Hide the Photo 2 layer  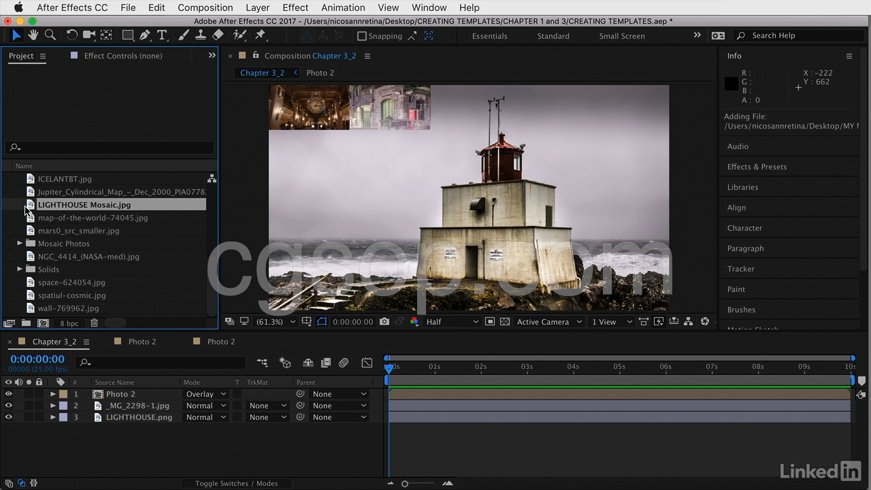(x=9, y=394)
